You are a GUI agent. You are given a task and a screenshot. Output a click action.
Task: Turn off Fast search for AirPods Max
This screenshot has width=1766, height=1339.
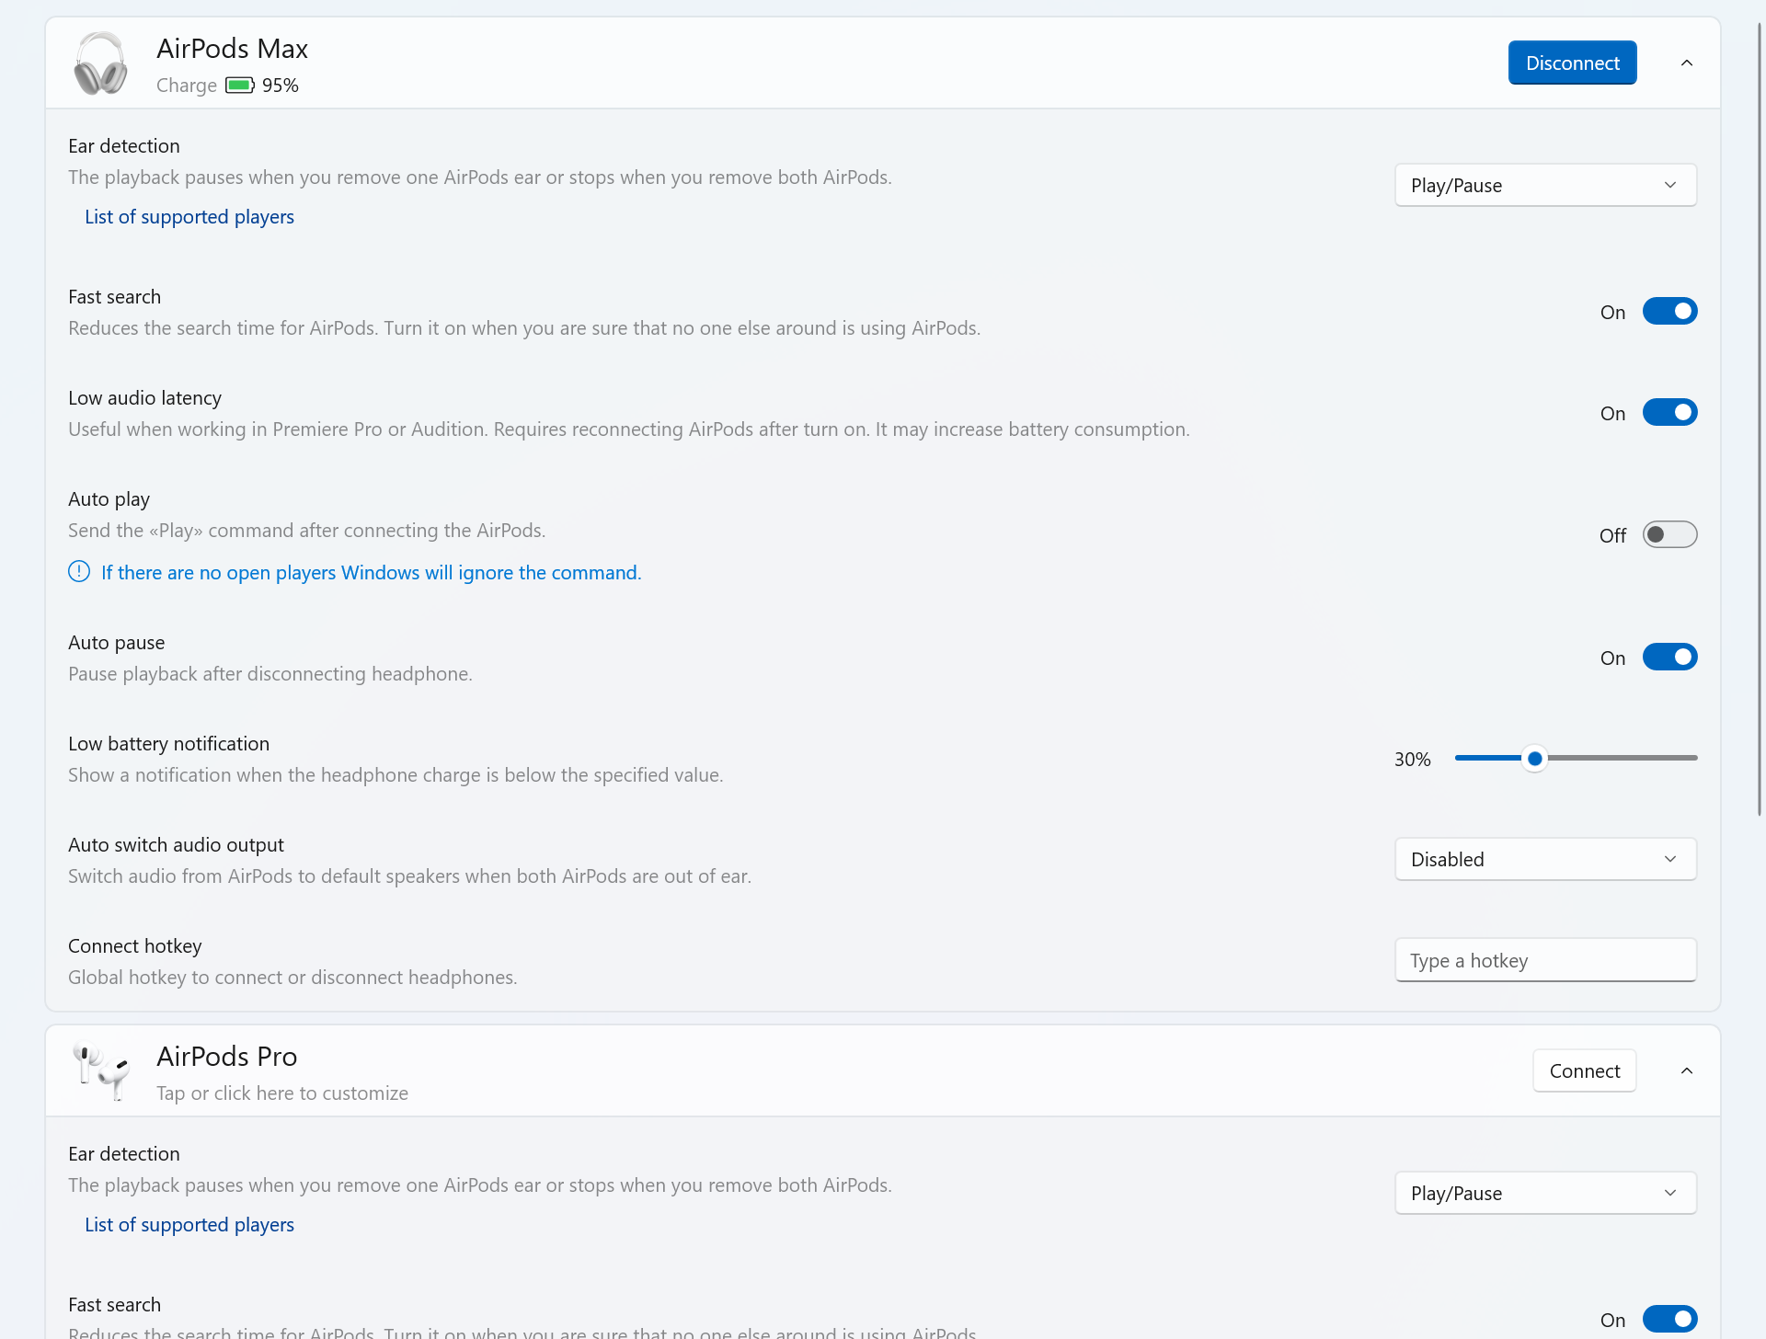pyautogui.click(x=1669, y=312)
